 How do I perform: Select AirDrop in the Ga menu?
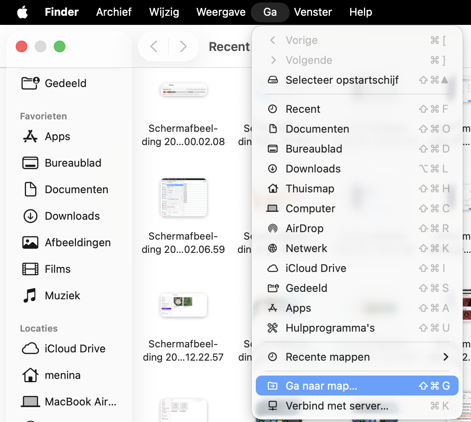pos(304,228)
